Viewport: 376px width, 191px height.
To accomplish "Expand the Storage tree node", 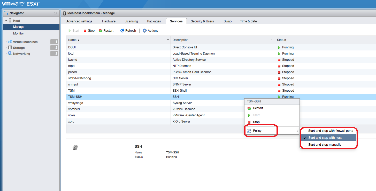I will pyautogui.click(x=6, y=48).
